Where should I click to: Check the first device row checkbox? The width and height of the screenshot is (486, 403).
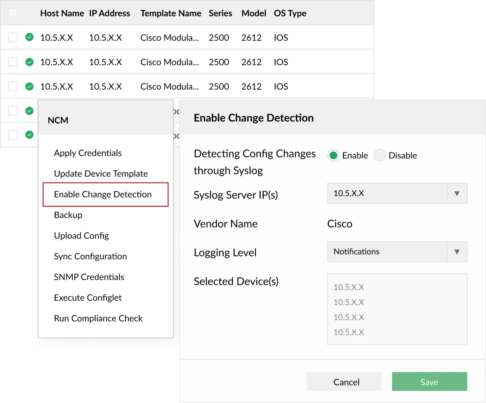[13, 37]
